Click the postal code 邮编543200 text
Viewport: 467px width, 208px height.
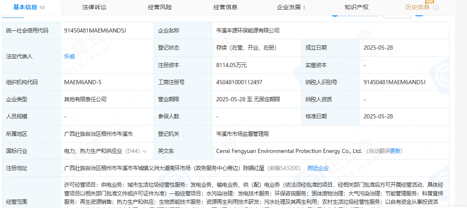(x=284, y=168)
